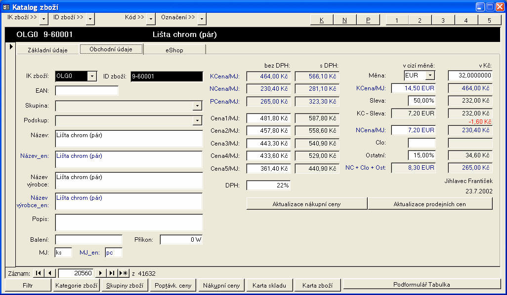
Task: Expand the Podskup combo box
Action: click(198, 121)
